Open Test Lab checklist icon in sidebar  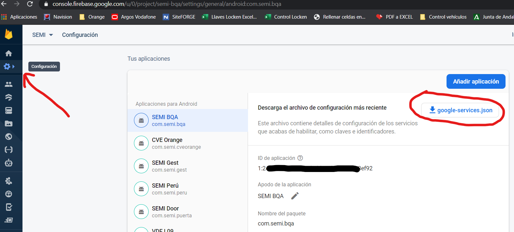[x=9, y=207]
